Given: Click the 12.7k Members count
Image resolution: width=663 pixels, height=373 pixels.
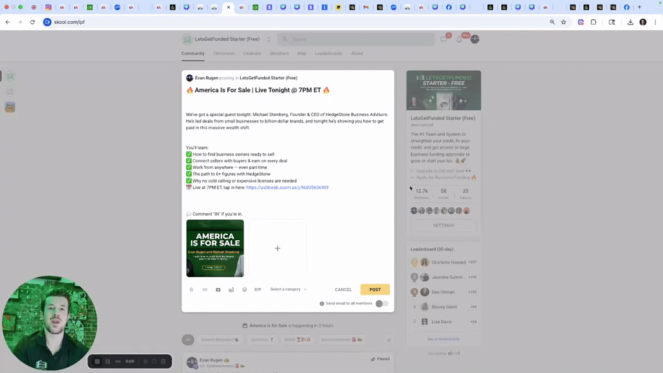Looking at the screenshot, I should coord(421,194).
